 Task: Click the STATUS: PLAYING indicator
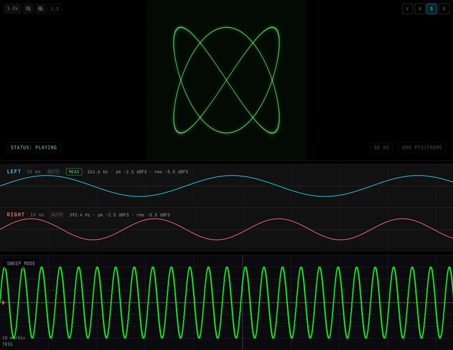click(34, 148)
